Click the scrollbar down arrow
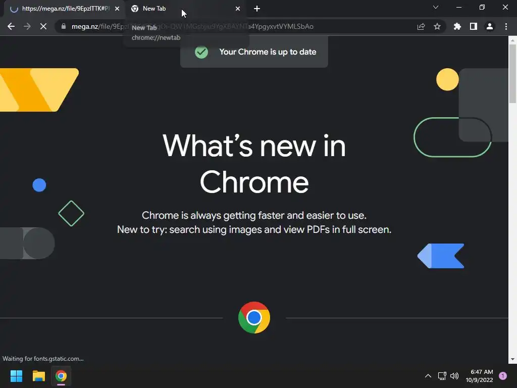 [512, 359]
